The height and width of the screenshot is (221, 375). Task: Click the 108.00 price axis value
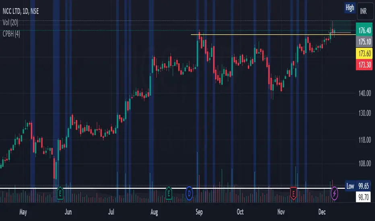365,164
